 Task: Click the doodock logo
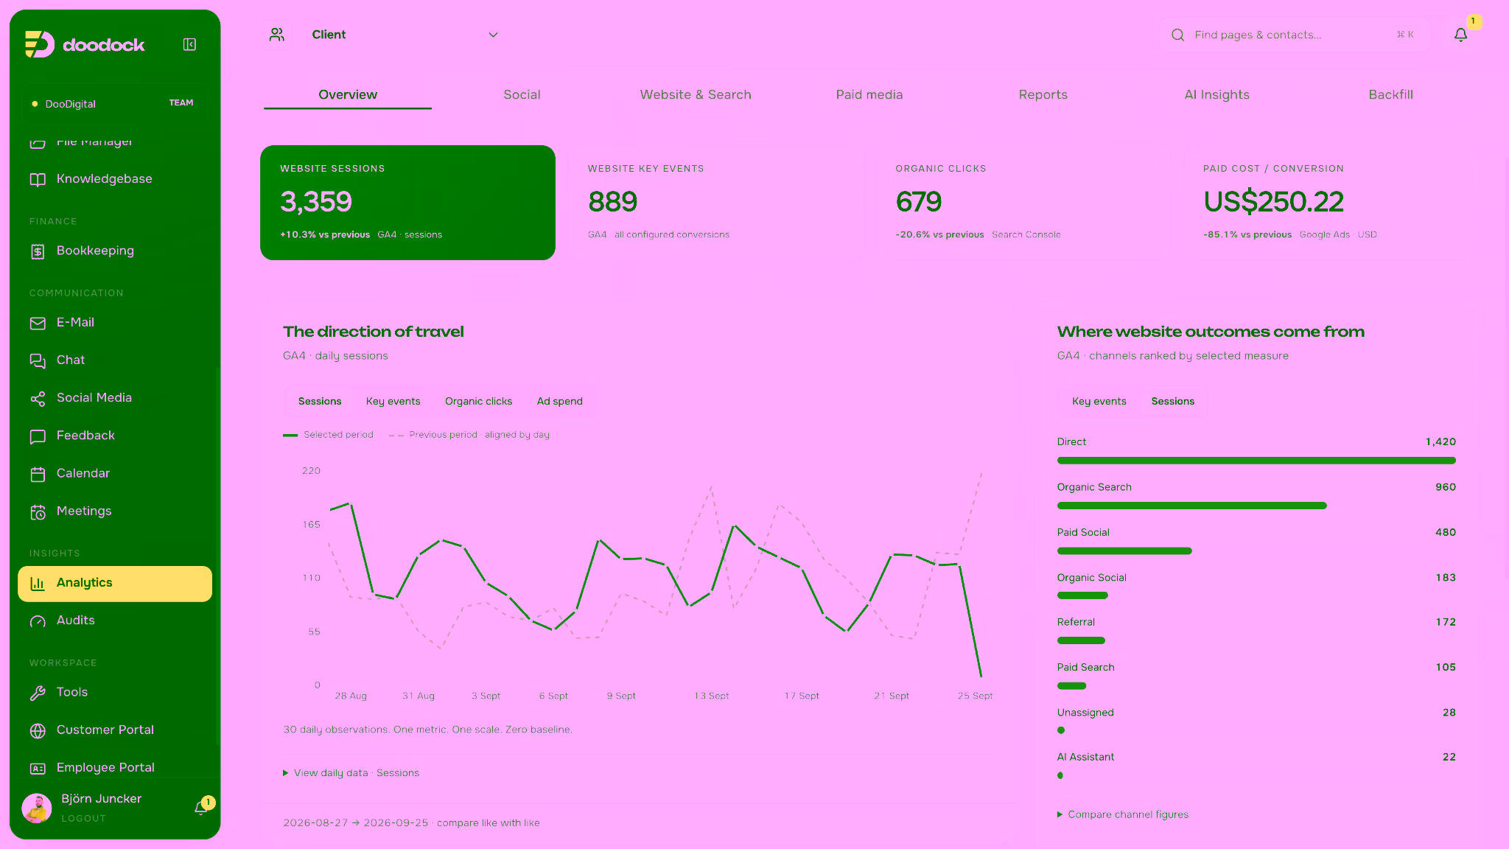point(85,44)
